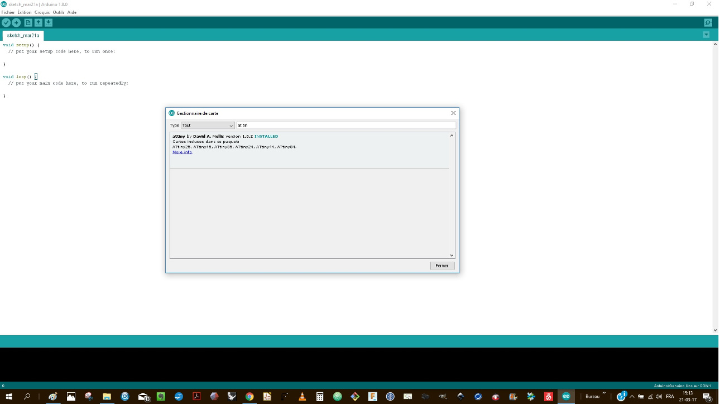Click the board list scroll down arrow
Image resolution: width=720 pixels, height=404 pixels.
pos(452,255)
